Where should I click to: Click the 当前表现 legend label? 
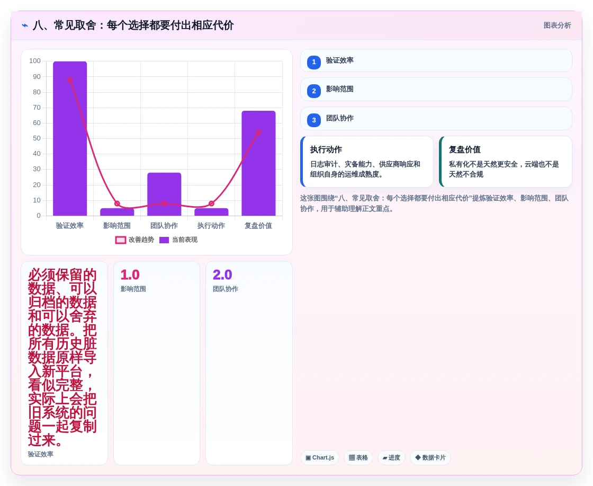pos(185,240)
